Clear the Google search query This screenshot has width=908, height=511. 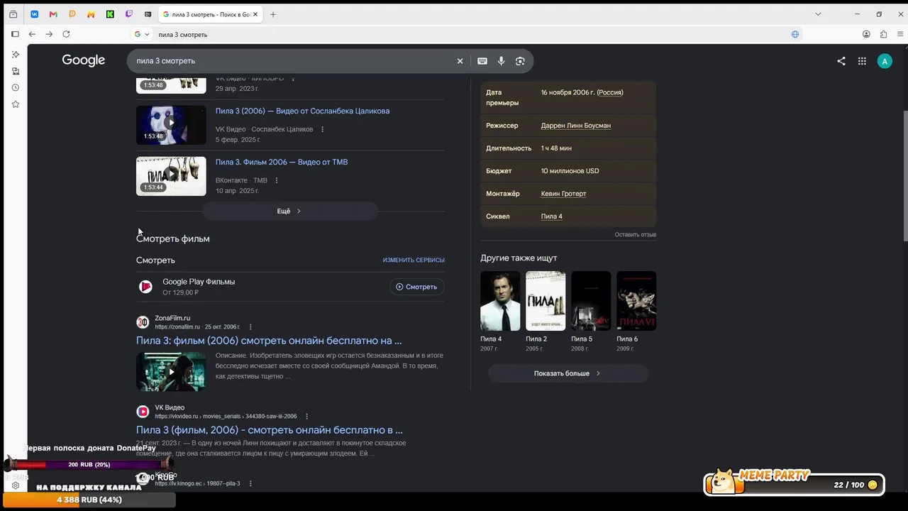pos(460,61)
